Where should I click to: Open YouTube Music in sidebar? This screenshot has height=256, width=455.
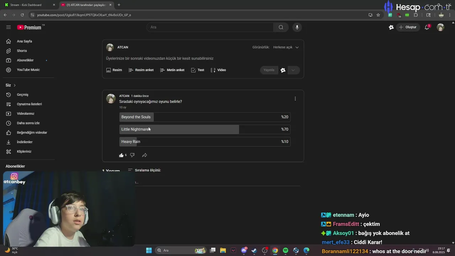click(x=28, y=70)
